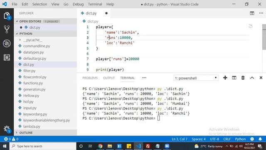The height and width of the screenshot is (150, 266).
Task: Open notifications bell in status bar
Action: [260, 139]
